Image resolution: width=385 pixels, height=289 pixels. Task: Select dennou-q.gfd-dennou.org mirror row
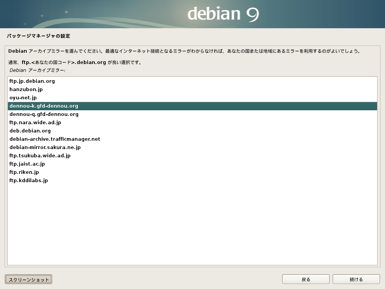pyautogui.click(x=192, y=114)
